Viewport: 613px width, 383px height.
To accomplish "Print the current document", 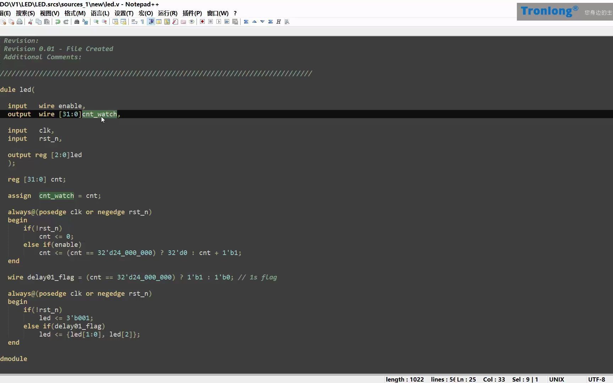I will [20, 22].
